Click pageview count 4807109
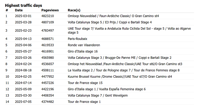The width and height of the screenshot is (206, 105). coord(48,22)
